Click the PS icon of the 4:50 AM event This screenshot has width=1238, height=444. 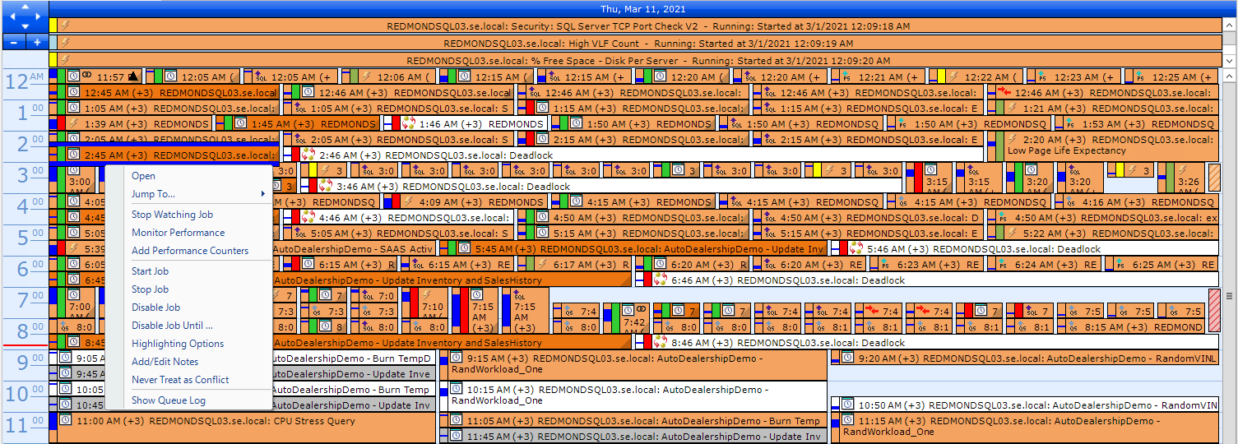pos(1004,218)
